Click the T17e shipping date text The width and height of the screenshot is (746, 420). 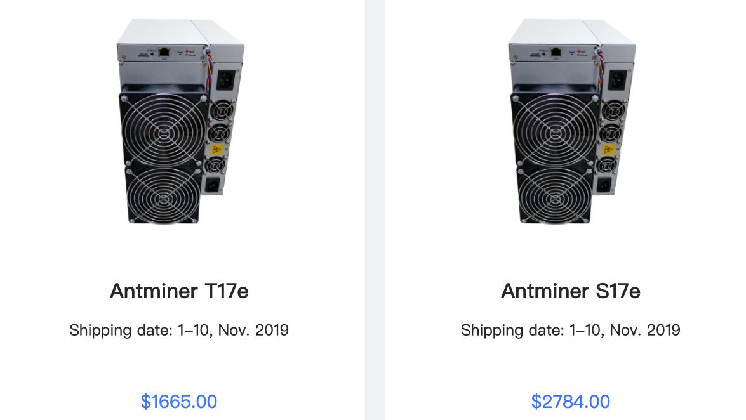pyautogui.click(x=179, y=330)
